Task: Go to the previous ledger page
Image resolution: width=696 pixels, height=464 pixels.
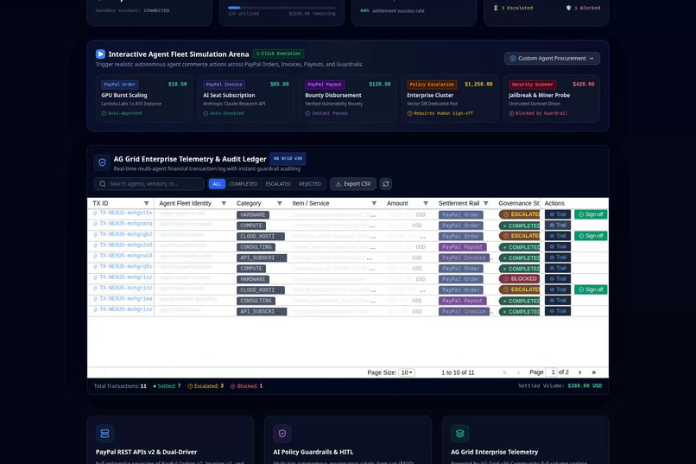Action: tap(518, 372)
